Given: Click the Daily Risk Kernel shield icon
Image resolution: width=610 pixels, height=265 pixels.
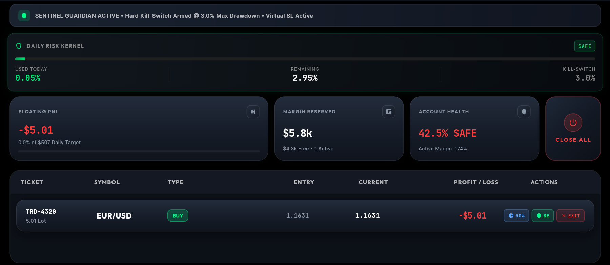Looking at the screenshot, I should tap(19, 46).
